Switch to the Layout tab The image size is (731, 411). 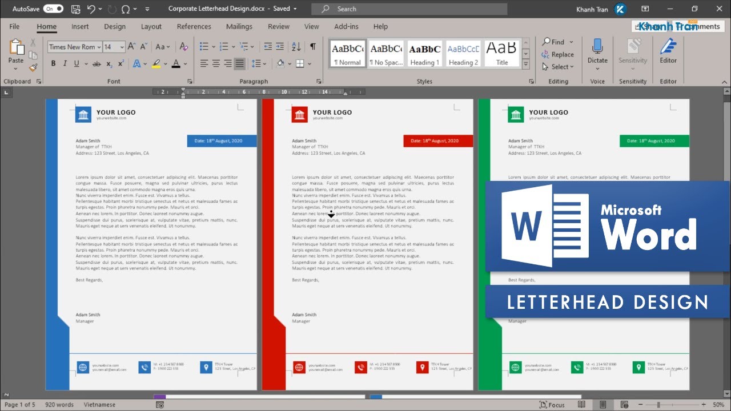pyautogui.click(x=151, y=26)
